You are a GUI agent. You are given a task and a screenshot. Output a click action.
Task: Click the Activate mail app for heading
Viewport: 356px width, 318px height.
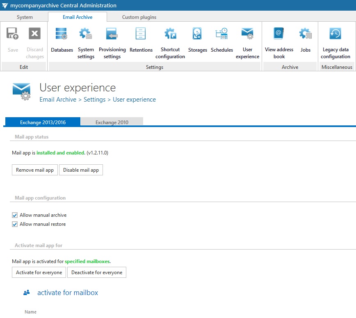[39, 245]
